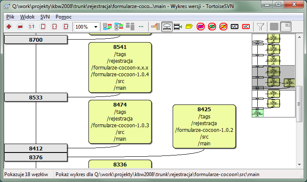This screenshot has width=307, height=182.
Task: Open the SVN menu
Action: 45,17
